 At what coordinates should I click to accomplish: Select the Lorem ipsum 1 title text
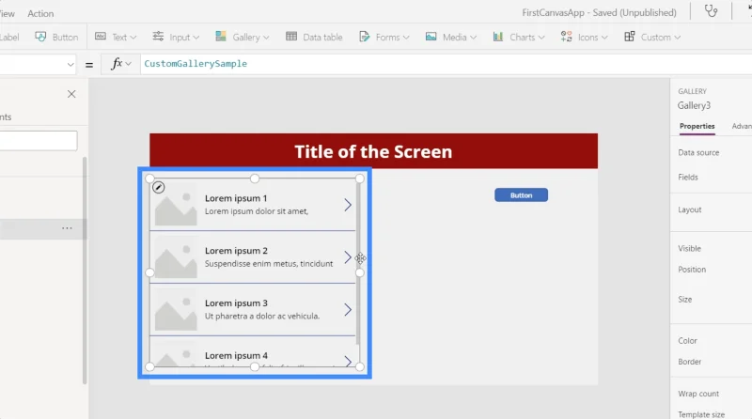pyautogui.click(x=236, y=198)
